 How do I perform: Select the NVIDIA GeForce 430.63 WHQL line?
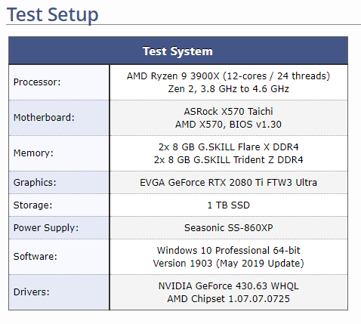pyautogui.click(x=228, y=286)
